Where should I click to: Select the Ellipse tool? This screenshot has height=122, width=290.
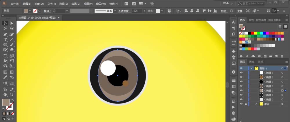click(5, 45)
